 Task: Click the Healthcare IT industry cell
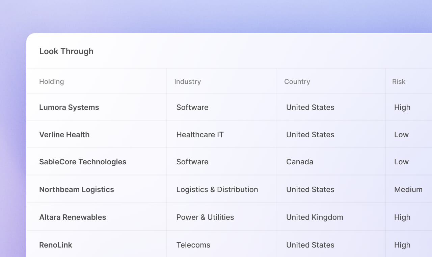coord(200,135)
